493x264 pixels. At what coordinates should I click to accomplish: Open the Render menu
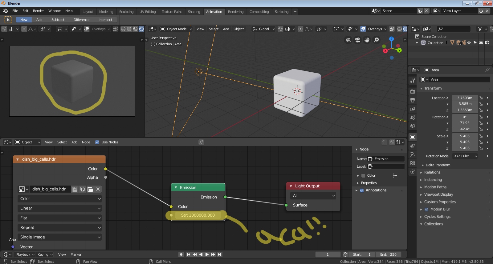coord(38,11)
